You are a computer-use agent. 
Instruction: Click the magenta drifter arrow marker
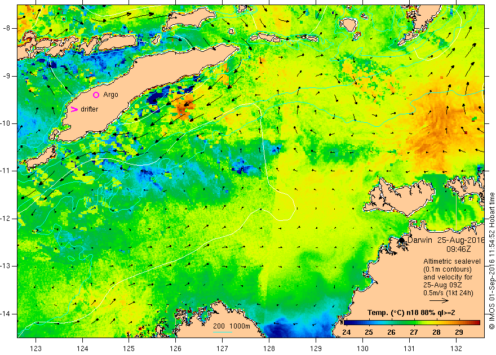pos(74,109)
